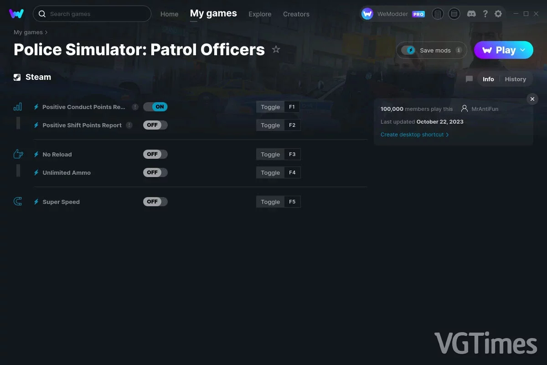Screen dimensions: 547x365
Task: Click info icon beside Positive Shift Points Report
Action: click(x=129, y=125)
